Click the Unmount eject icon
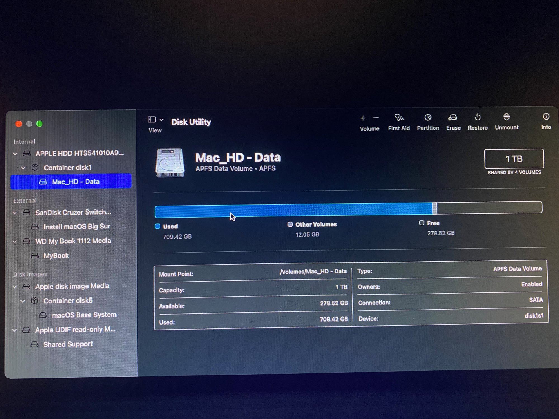559x419 pixels. 506,117
